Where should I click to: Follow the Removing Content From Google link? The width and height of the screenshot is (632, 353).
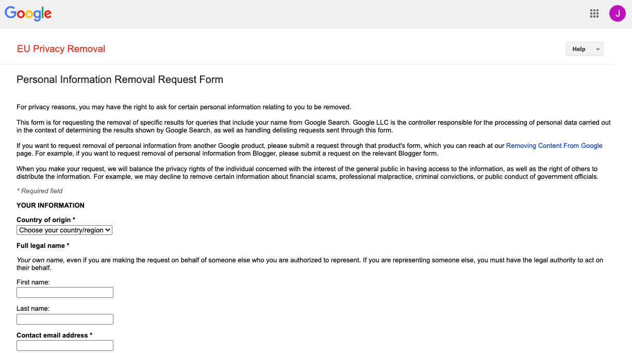554,146
